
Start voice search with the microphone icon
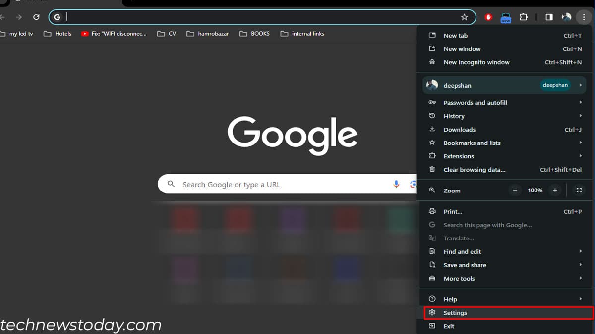tap(396, 184)
